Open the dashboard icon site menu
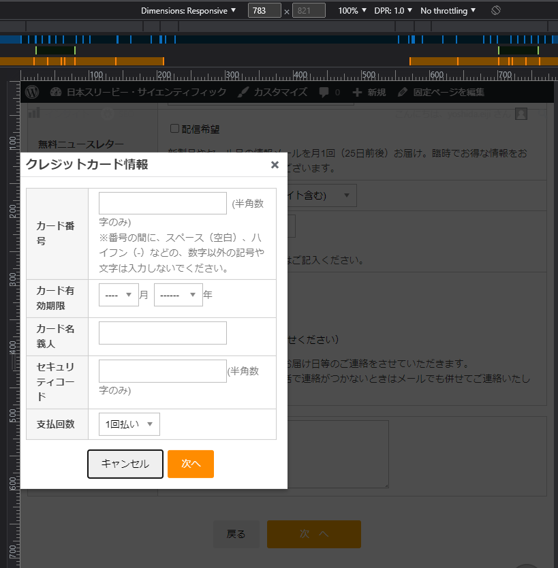 (x=55, y=92)
